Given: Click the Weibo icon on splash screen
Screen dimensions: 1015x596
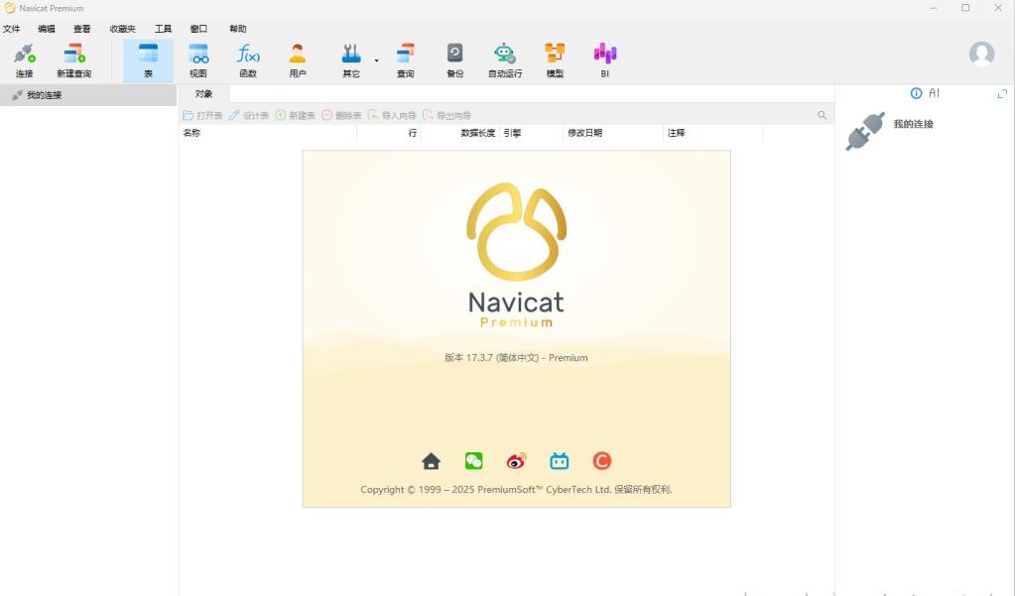Looking at the screenshot, I should (516, 461).
